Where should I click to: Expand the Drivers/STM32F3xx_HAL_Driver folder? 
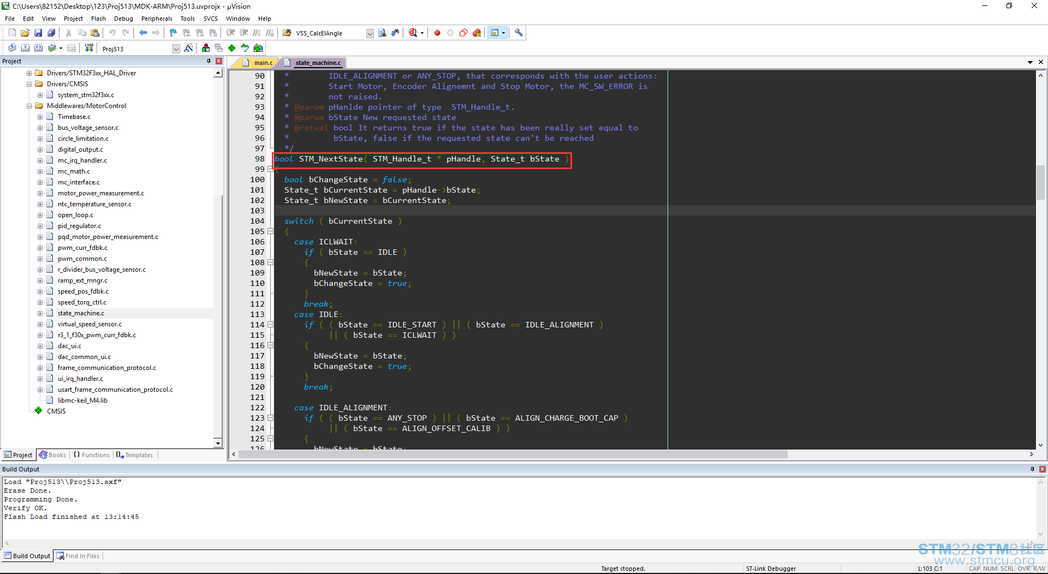[x=29, y=73]
